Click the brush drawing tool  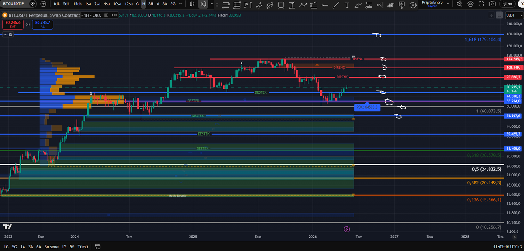pyautogui.click(x=358, y=5)
